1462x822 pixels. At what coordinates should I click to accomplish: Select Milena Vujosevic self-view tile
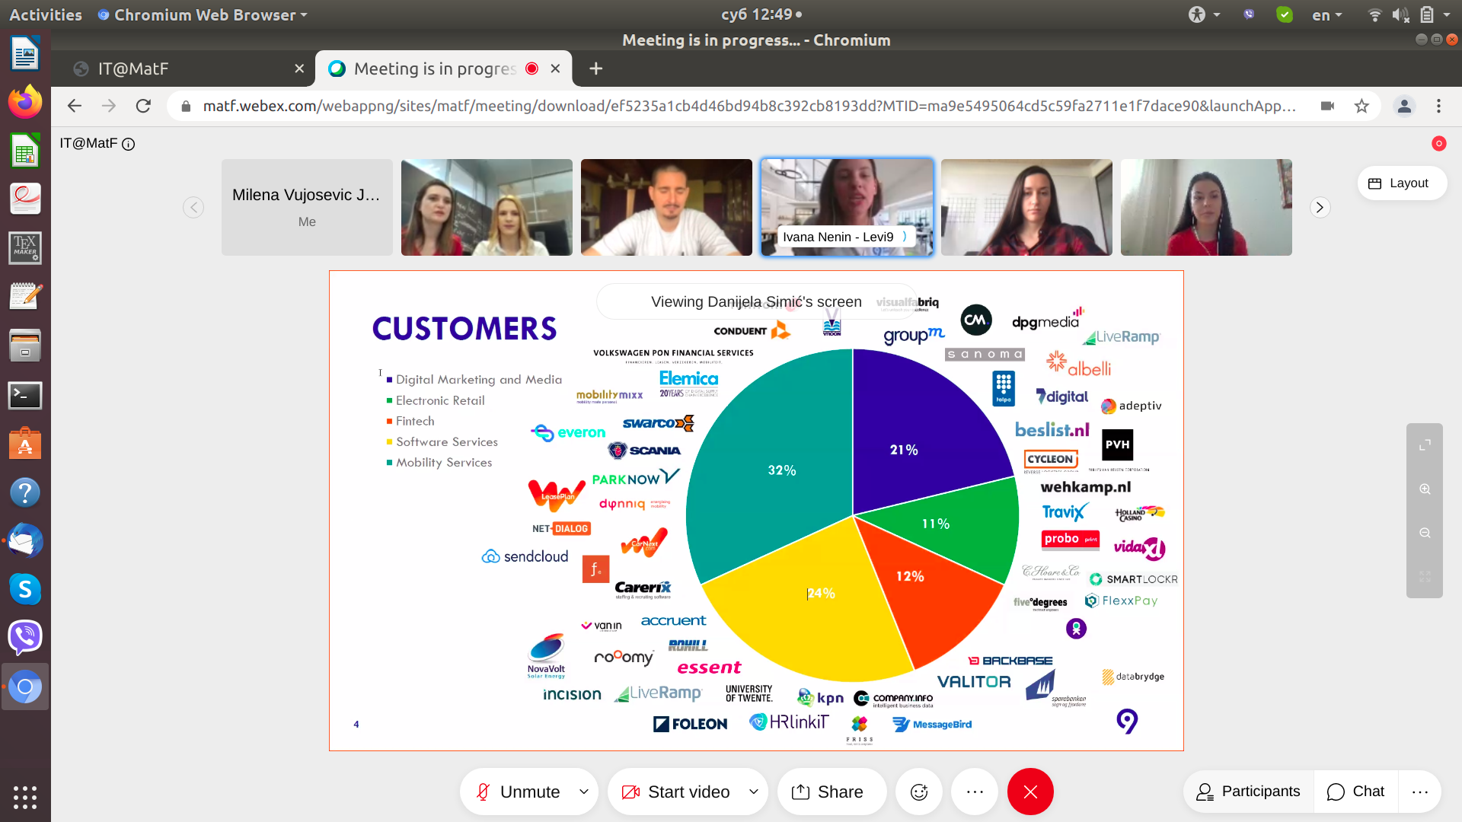(307, 207)
